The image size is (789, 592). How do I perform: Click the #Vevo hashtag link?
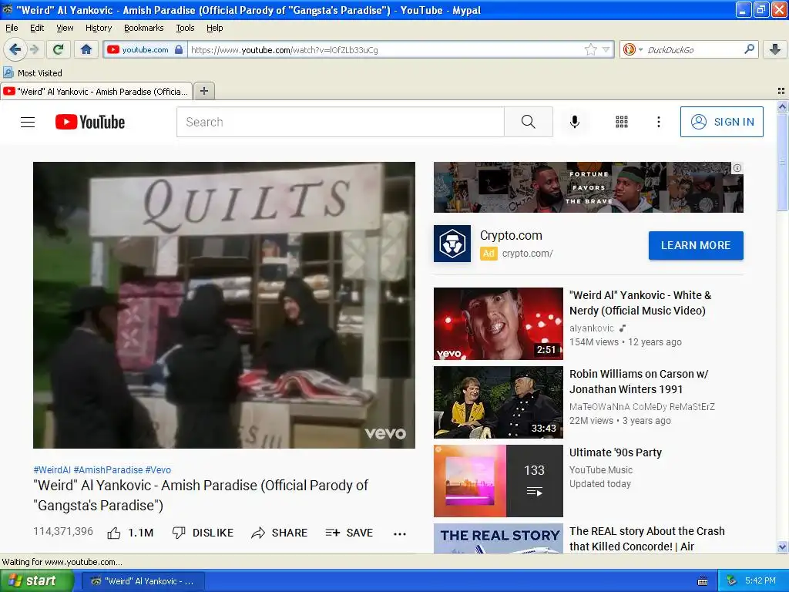pos(158,469)
